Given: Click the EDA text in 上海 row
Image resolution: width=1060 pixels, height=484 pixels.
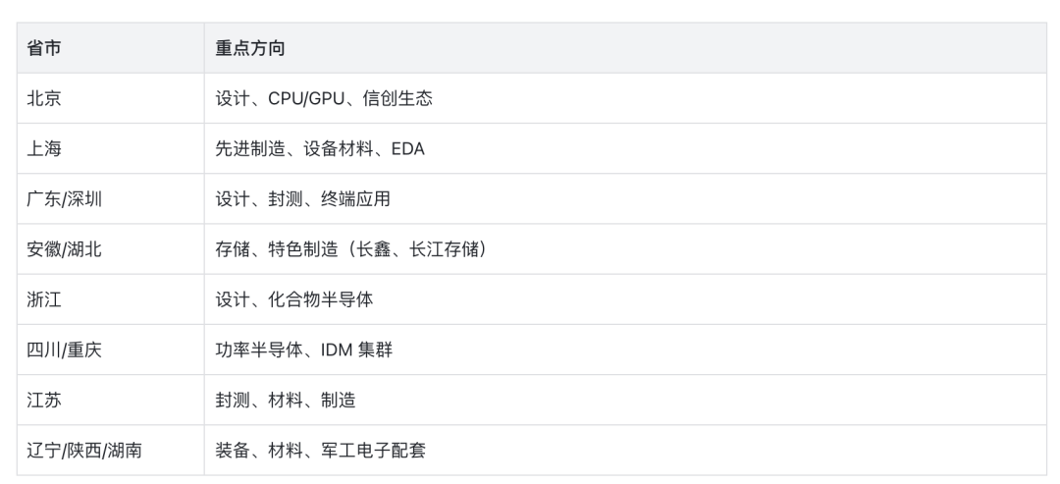Looking at the screenshot, I should pyautogui.click(x=408, y=148).
